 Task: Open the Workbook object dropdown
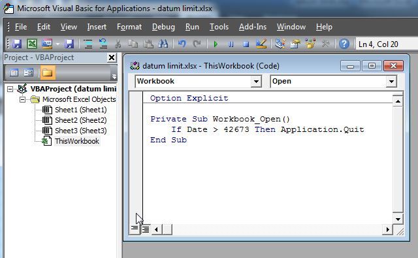click(256, 81)
